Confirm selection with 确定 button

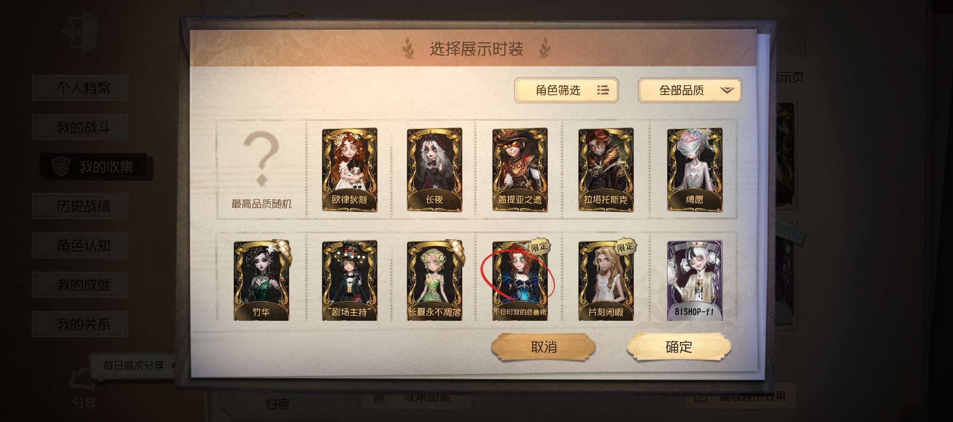(x=679, y=347)
